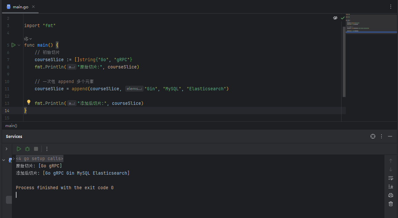Viewport: 398px width, 218px height.
Task: Click the '原始切片: [Go gRPC]' output line
Action: coord(39,166)
